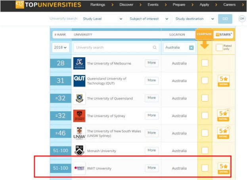Click the magnifier icon in university search
The width and height of the screenshot is (247, 180).
(155, 47)
